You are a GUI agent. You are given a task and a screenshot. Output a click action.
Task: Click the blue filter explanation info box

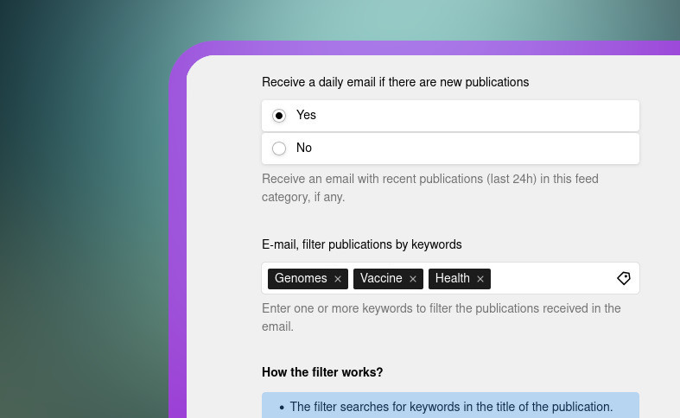[x=450, y=406]
